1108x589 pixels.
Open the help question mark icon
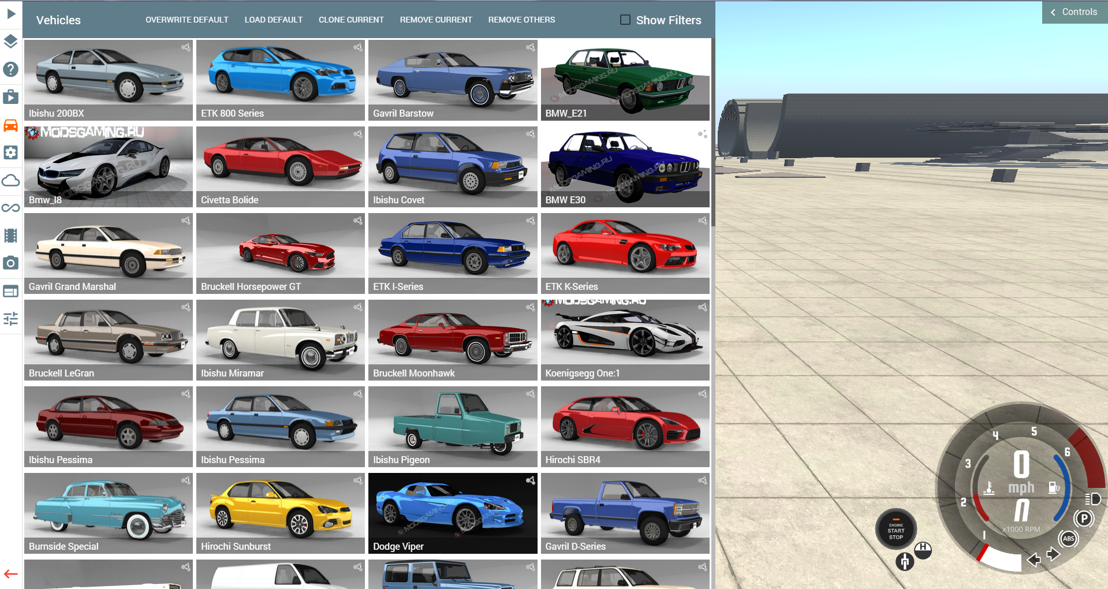pos(11,69)
